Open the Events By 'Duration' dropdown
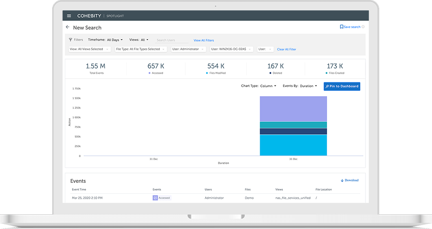This screenshot has width=432, height=229. [308, 86]
